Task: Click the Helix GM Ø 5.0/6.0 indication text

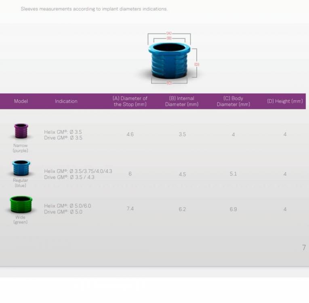Action: [x=67, y=206]
